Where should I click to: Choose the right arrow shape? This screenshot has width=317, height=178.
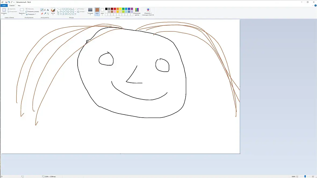point(68,12)
